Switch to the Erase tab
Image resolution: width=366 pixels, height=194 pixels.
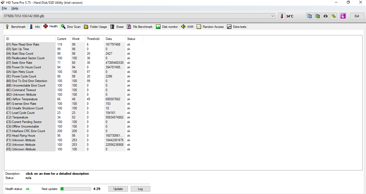pos(117,27)
